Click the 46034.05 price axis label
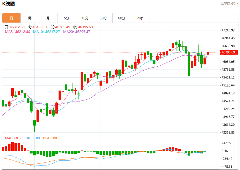Viewport: 240px width, 170px height. pos(228,62)
